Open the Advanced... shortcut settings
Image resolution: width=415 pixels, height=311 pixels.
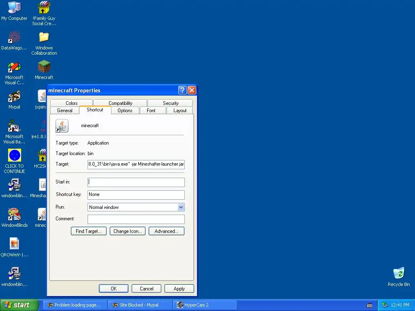tap(167, 231)
